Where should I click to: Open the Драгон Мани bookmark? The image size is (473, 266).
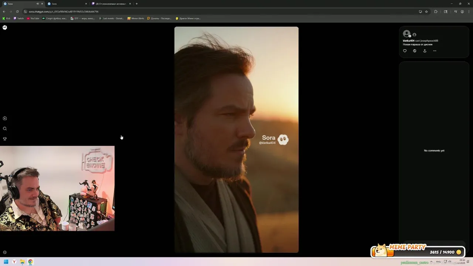188,18
